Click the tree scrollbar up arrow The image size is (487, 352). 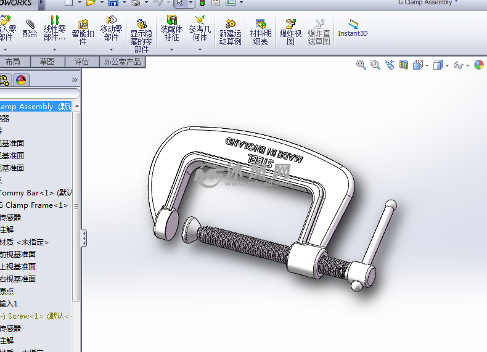coord(76,107)
